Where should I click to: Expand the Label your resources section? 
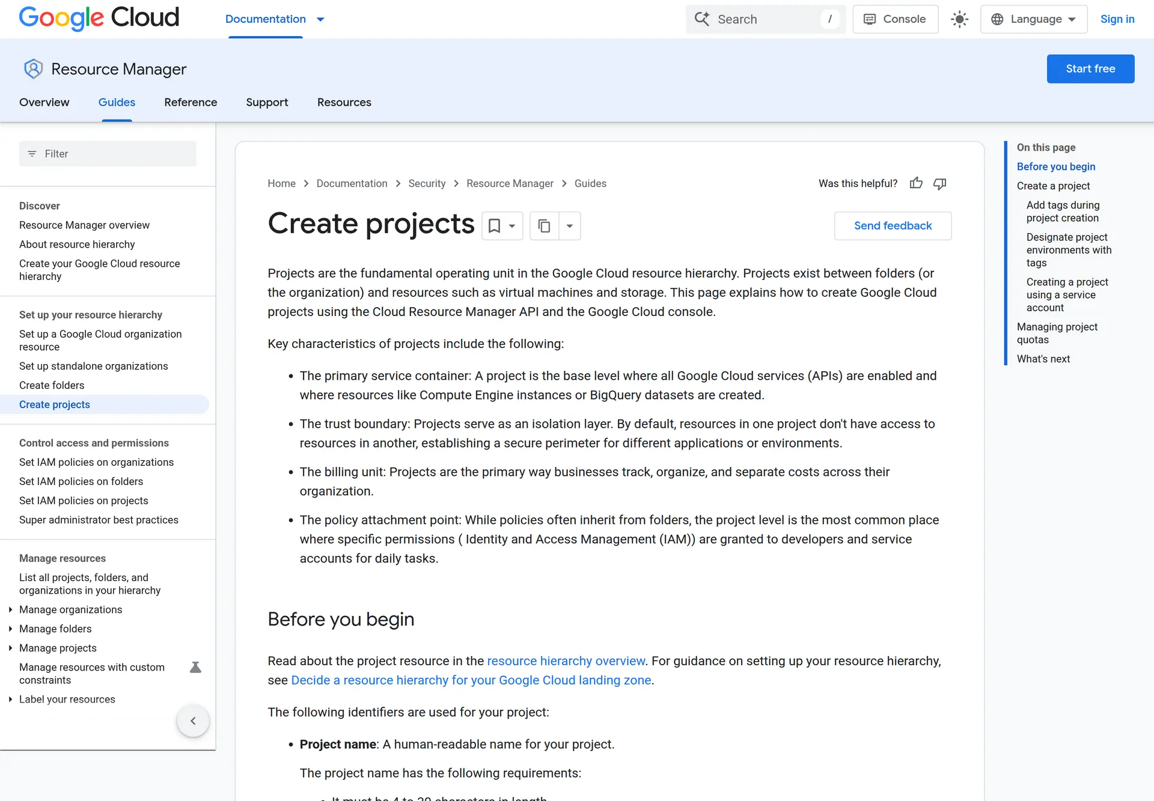point(10,699)
